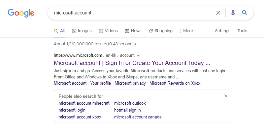Open search Settings
Screen dimensions: 264x126
click(x=222, y=31)
